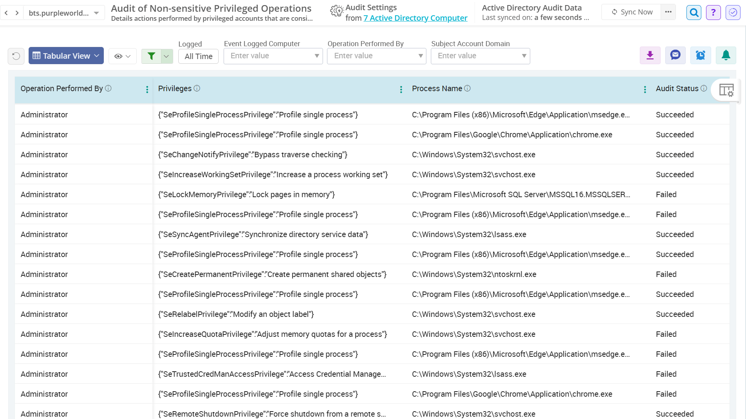The height and width of the screenshot is (419, 746).
Task: Open Process Name column menu dots
Action: 645,90
